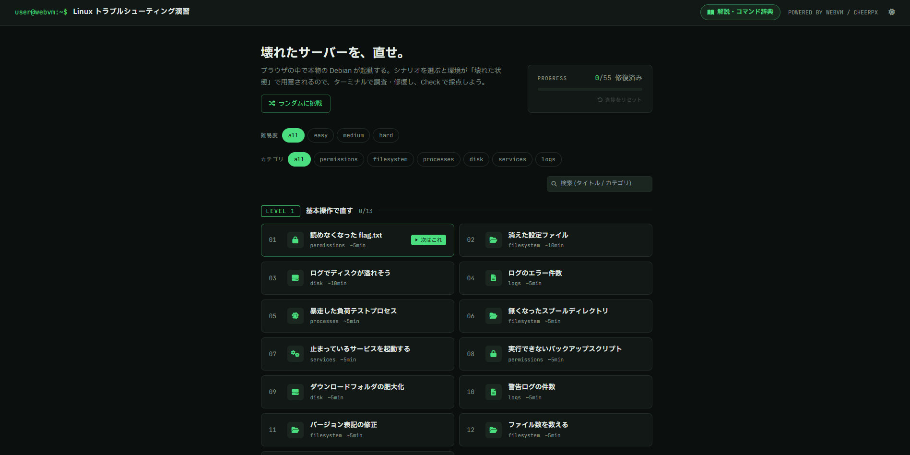Click the book icon in the 解説・コマンド辞典 button
The image size is (910, 455).
[x=710, y=12]
